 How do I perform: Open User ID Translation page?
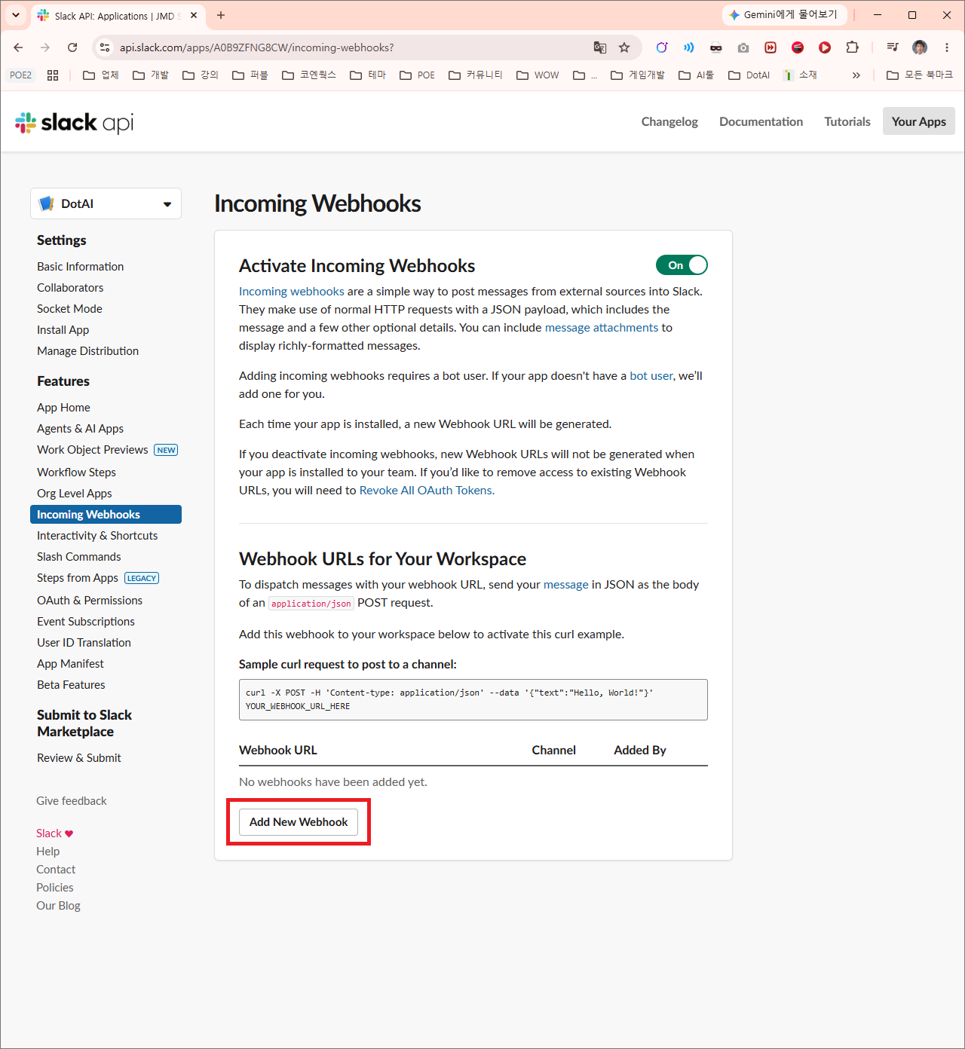pyautogui.click(x=84, y=643)
